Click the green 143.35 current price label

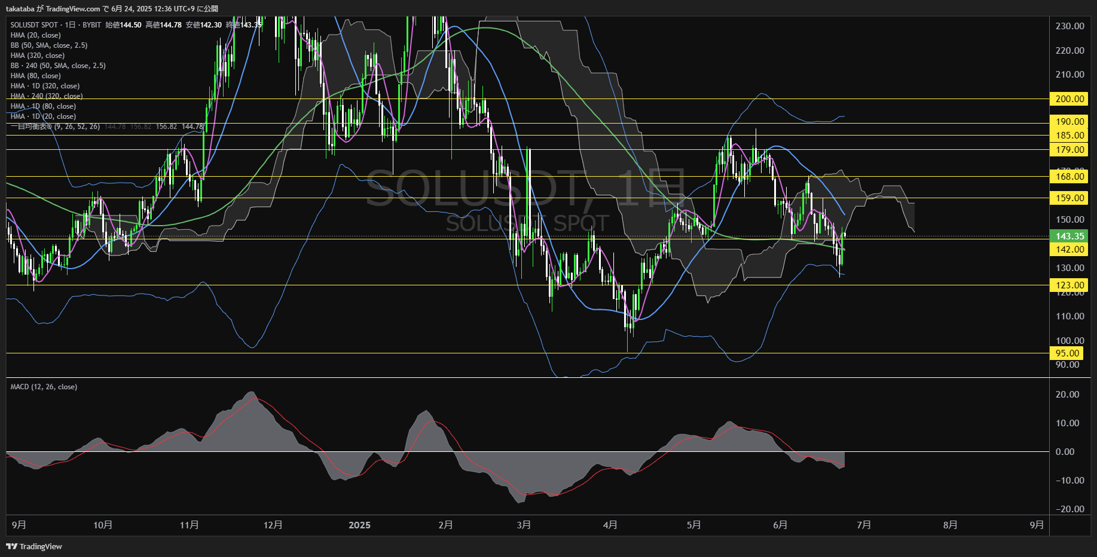[x=1069, y=236]
